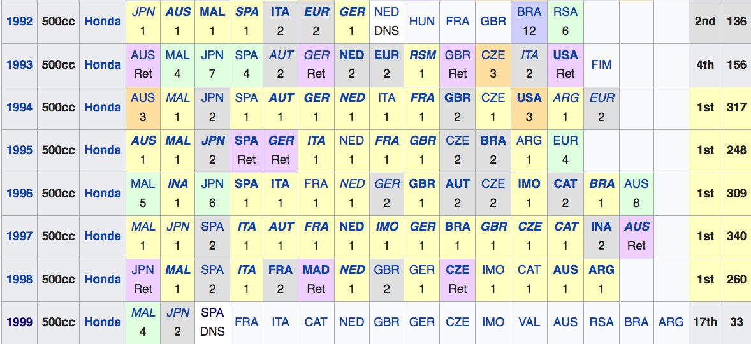The height and width of the screenshot is (344, 751).
Task: Open the 1992 season year link
Action: tap(19, 21)
